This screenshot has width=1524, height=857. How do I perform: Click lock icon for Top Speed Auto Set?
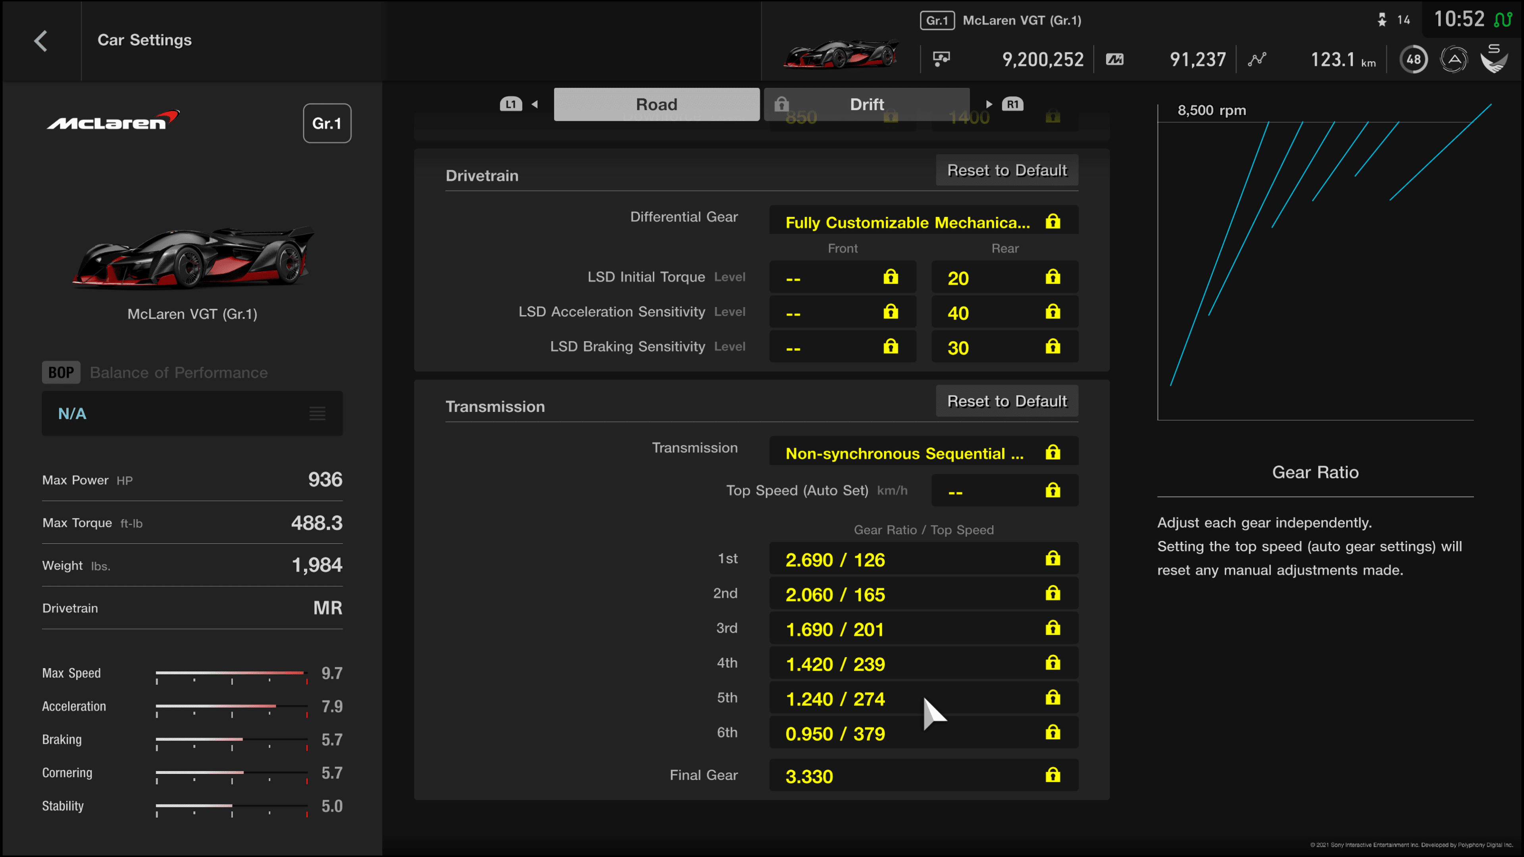point(1053,490)
